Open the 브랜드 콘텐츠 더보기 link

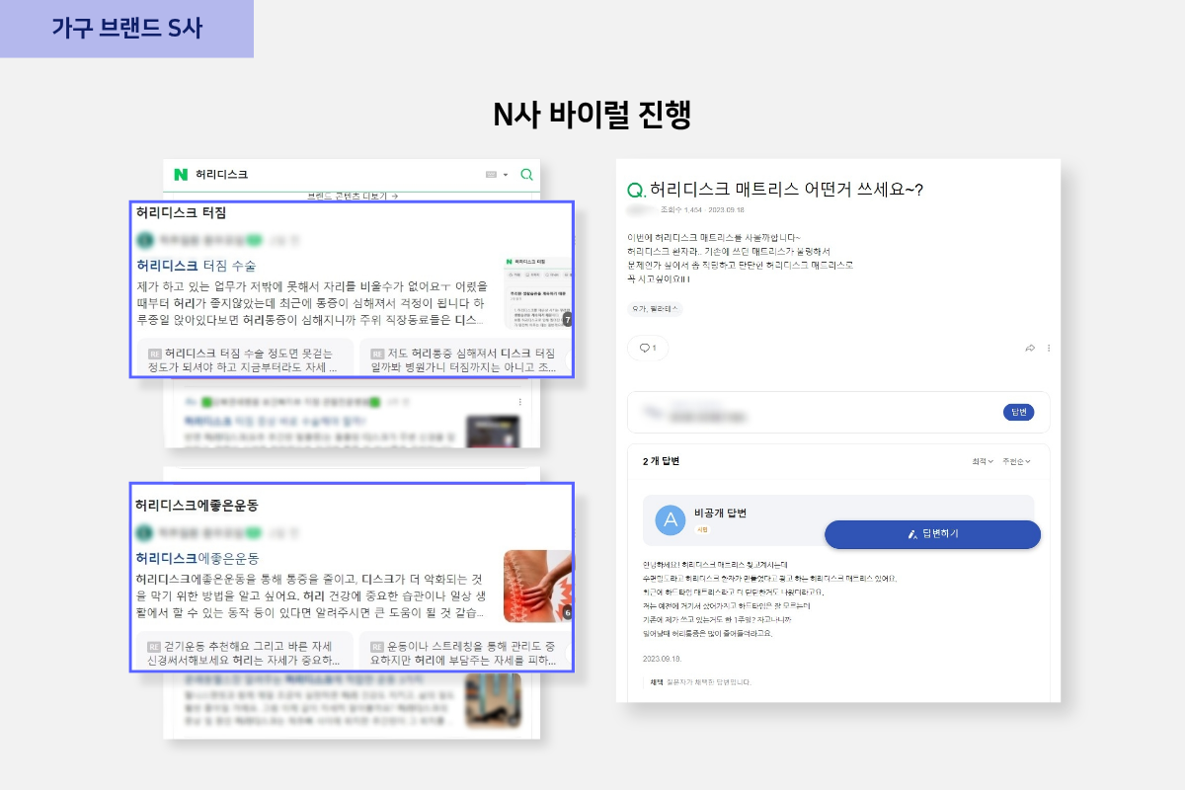[x=353, y=197]
